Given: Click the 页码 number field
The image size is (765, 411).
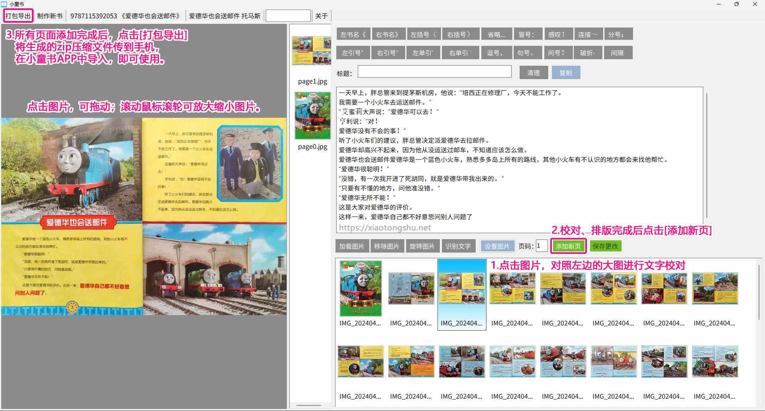Looking at the screenshot, I should point(542,246).
